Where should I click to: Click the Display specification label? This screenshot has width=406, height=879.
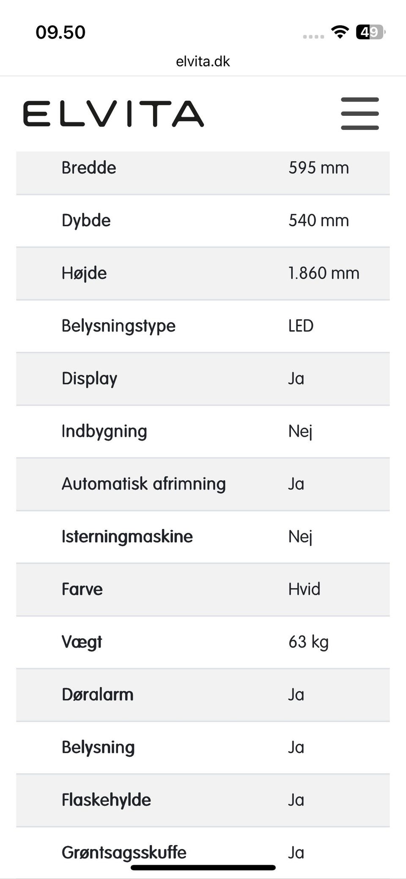pyautogui.click(x=89, y=378)
